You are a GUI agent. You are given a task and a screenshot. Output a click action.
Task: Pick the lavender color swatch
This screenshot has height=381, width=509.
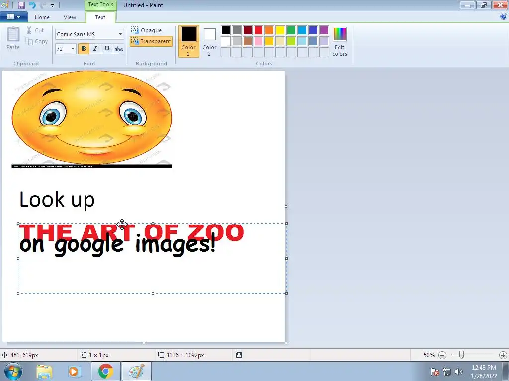point(324,41)
